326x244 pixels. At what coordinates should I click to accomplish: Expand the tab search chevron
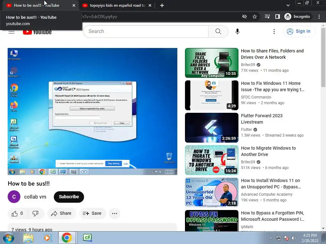(288, 5)
